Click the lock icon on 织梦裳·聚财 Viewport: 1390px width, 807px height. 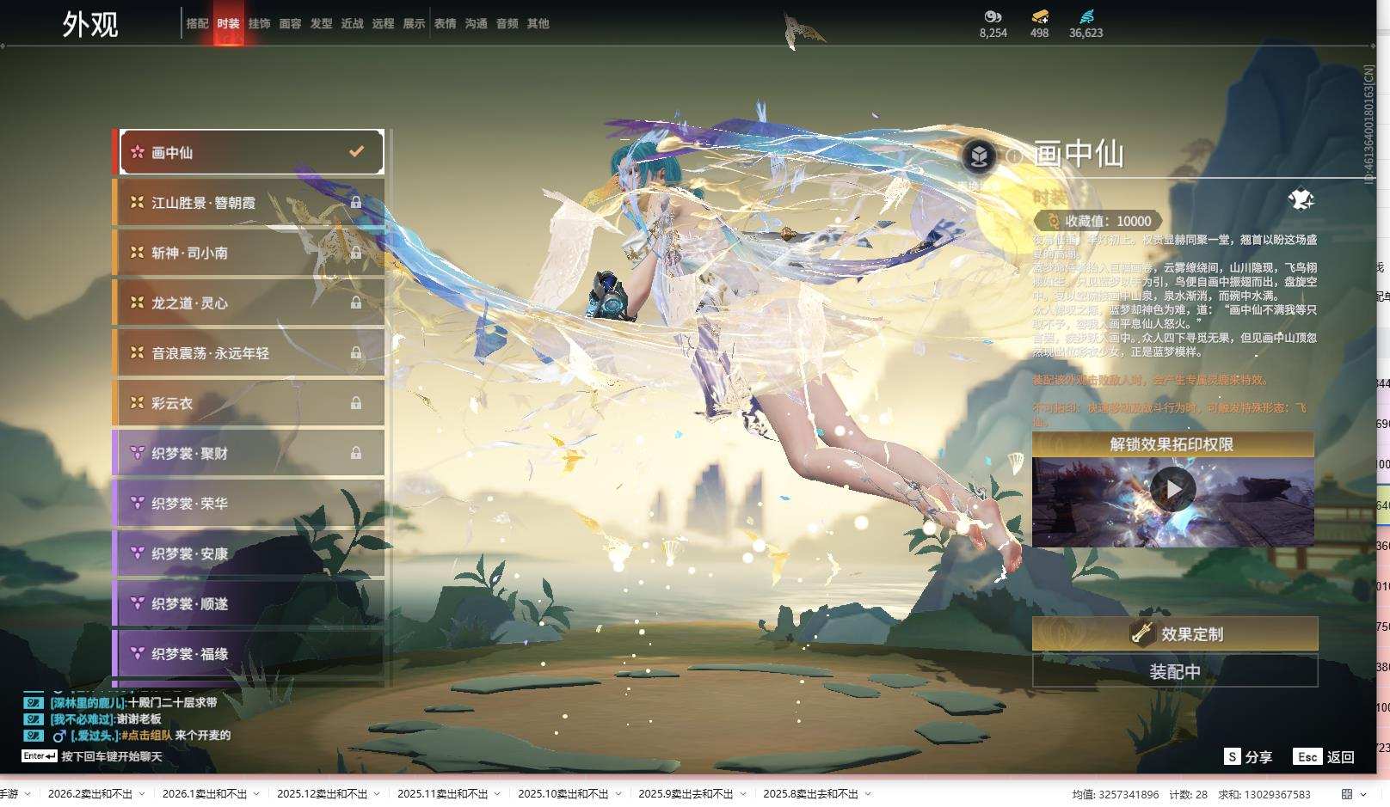click(x=355, y=453)
